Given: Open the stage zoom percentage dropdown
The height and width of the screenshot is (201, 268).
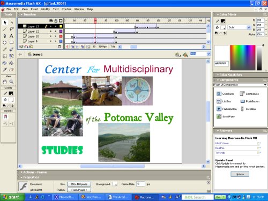Looking at the screenshot, I should coord(209,54).
